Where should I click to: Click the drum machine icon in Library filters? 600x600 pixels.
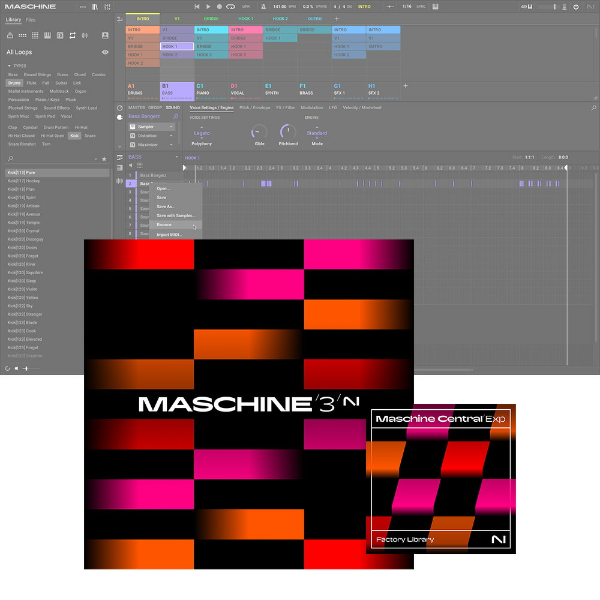tap(10, 35)
